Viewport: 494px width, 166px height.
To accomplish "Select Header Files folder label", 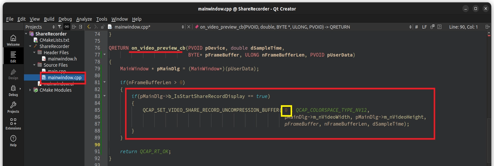I will pos(56,53).
